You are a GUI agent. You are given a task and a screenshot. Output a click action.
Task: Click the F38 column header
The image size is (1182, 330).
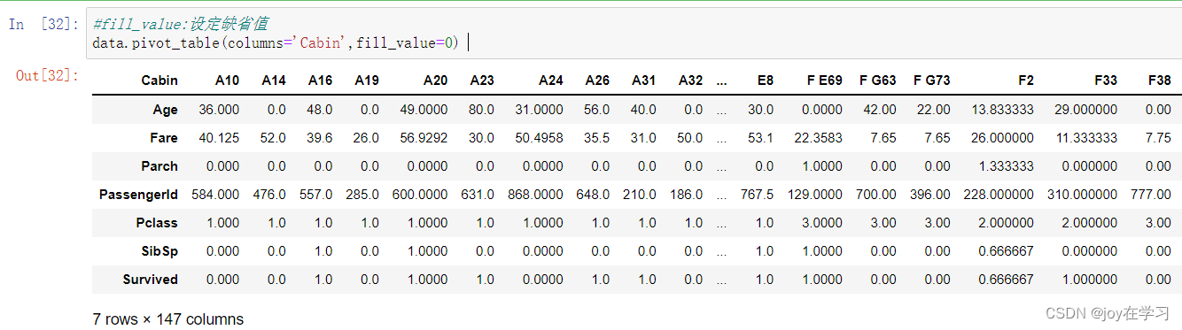pos(1159,81)
